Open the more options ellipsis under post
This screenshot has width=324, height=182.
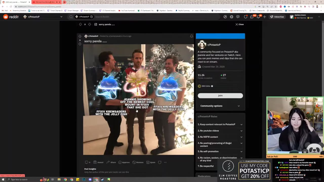coord(165,162)
